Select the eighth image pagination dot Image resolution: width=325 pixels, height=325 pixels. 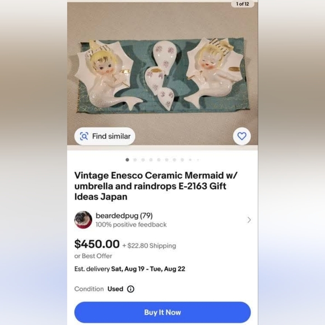pyautogui.click(x=182, y=160)
